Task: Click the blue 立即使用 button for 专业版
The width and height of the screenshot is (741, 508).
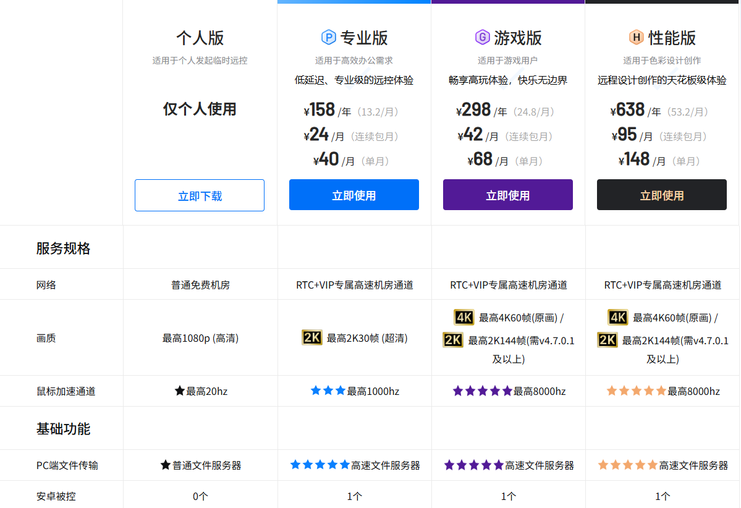Action: 354,195
